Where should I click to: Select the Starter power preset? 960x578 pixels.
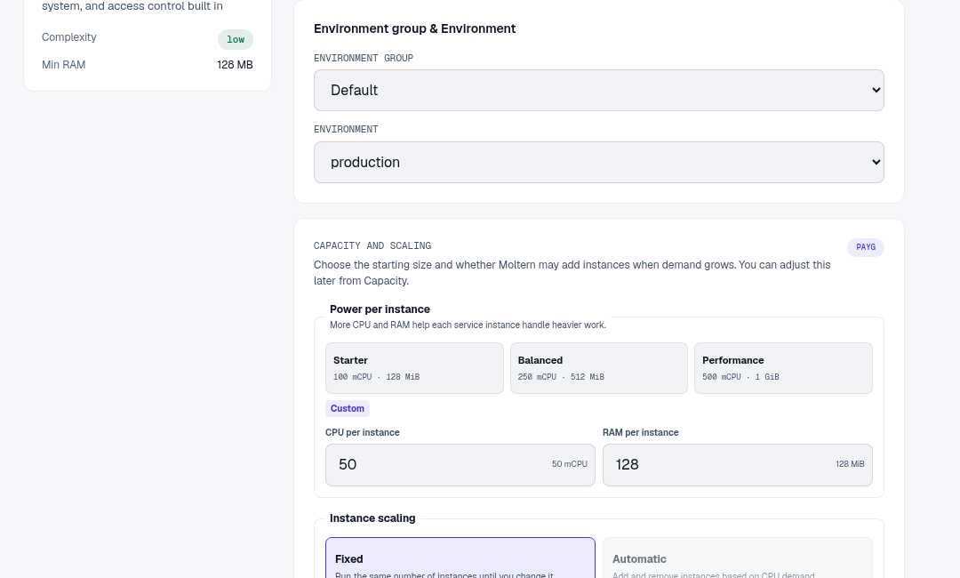coord(414,368)
